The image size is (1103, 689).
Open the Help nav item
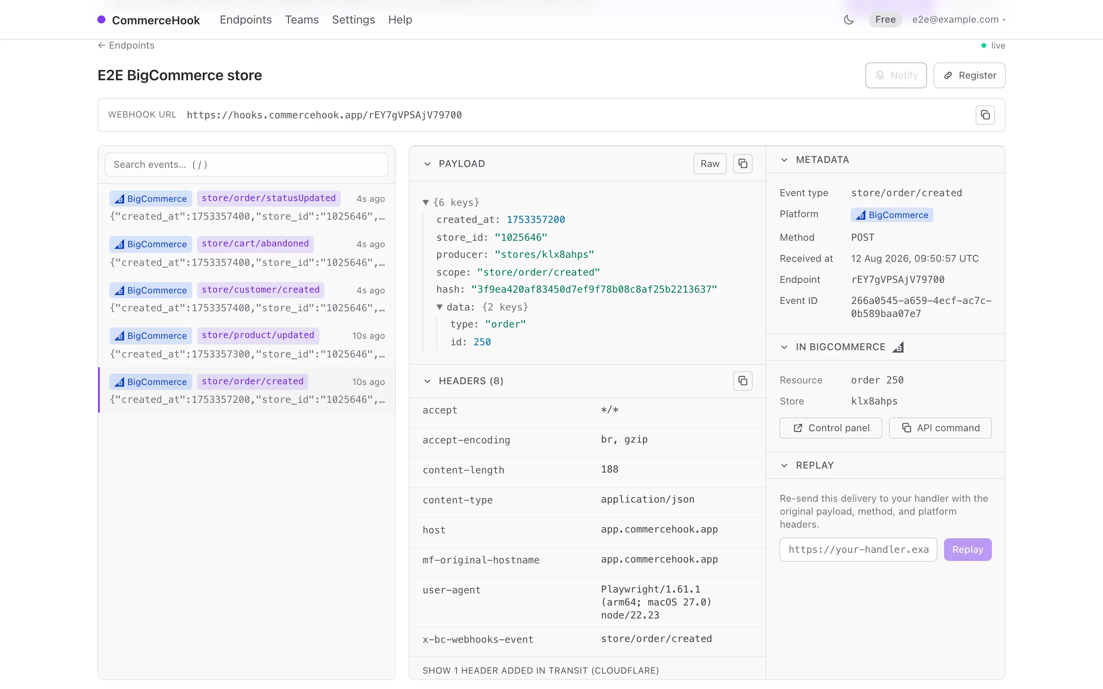tap(400, 19)
